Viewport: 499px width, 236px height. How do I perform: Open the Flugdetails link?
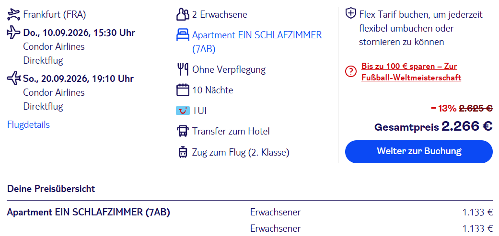[x=28, y=125]
